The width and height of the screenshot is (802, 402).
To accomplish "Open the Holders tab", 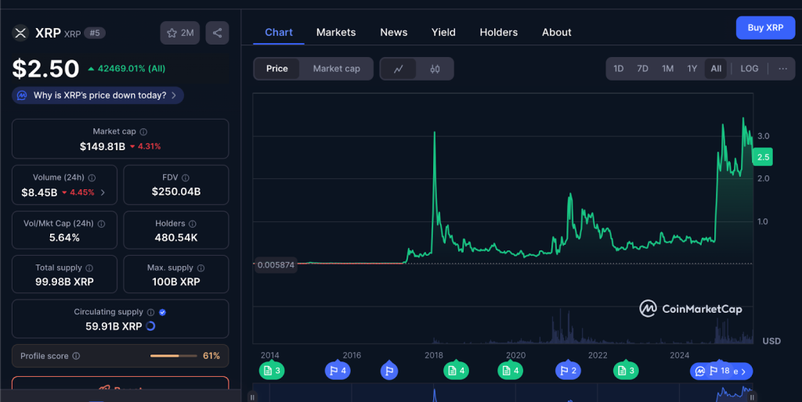I will coord(498,32).
